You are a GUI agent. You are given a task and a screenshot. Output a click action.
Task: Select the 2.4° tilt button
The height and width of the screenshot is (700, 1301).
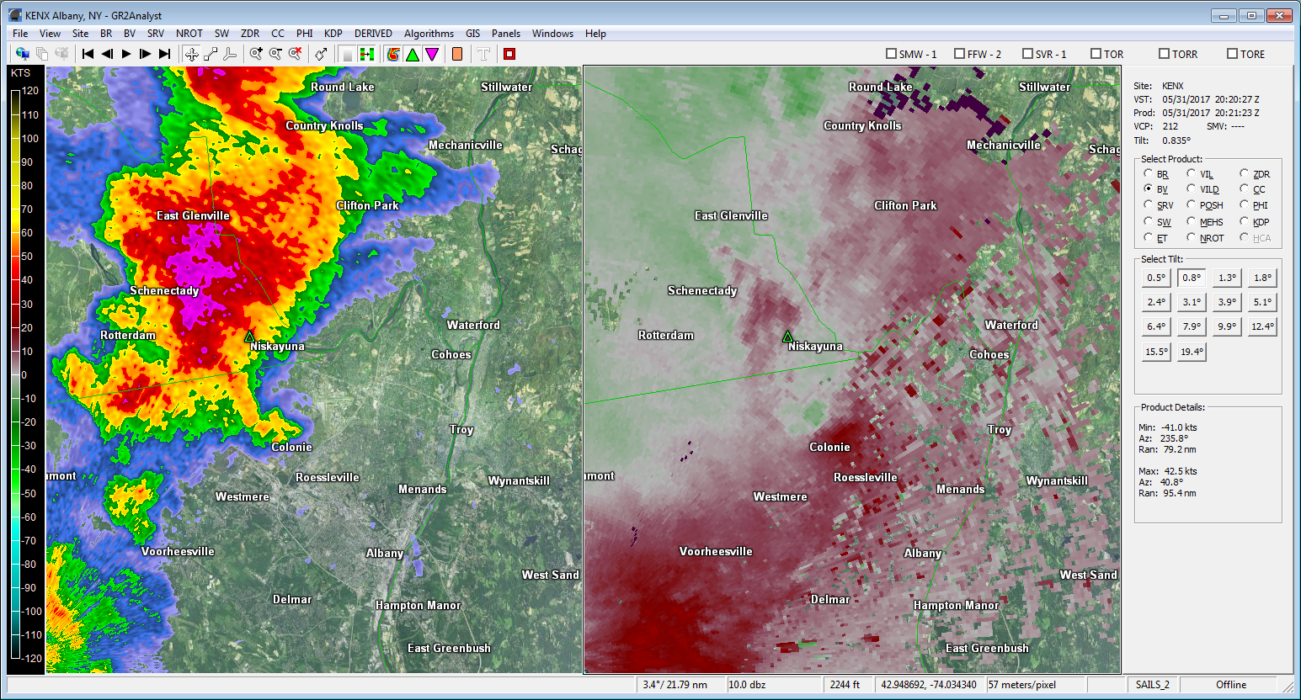(x=1156, y=302)
